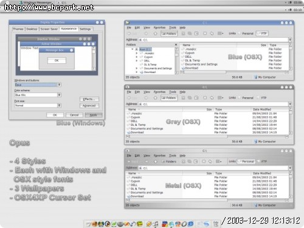Collapse Root (C:) tree node

coord(133,49)
